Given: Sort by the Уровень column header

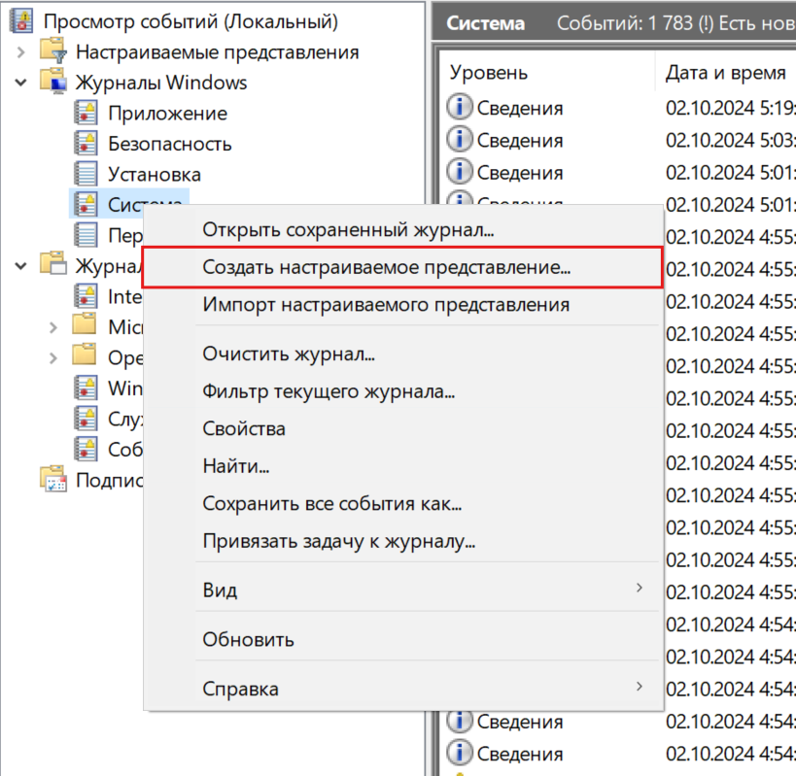Looking at the screenshot, I should (489, 73).
